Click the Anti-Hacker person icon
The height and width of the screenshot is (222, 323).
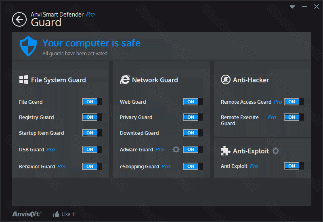pyautogui.click(x=226, y=80)
